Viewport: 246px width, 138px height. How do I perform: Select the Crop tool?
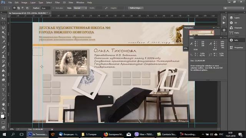pyautogui.click(x=3, y=38)
